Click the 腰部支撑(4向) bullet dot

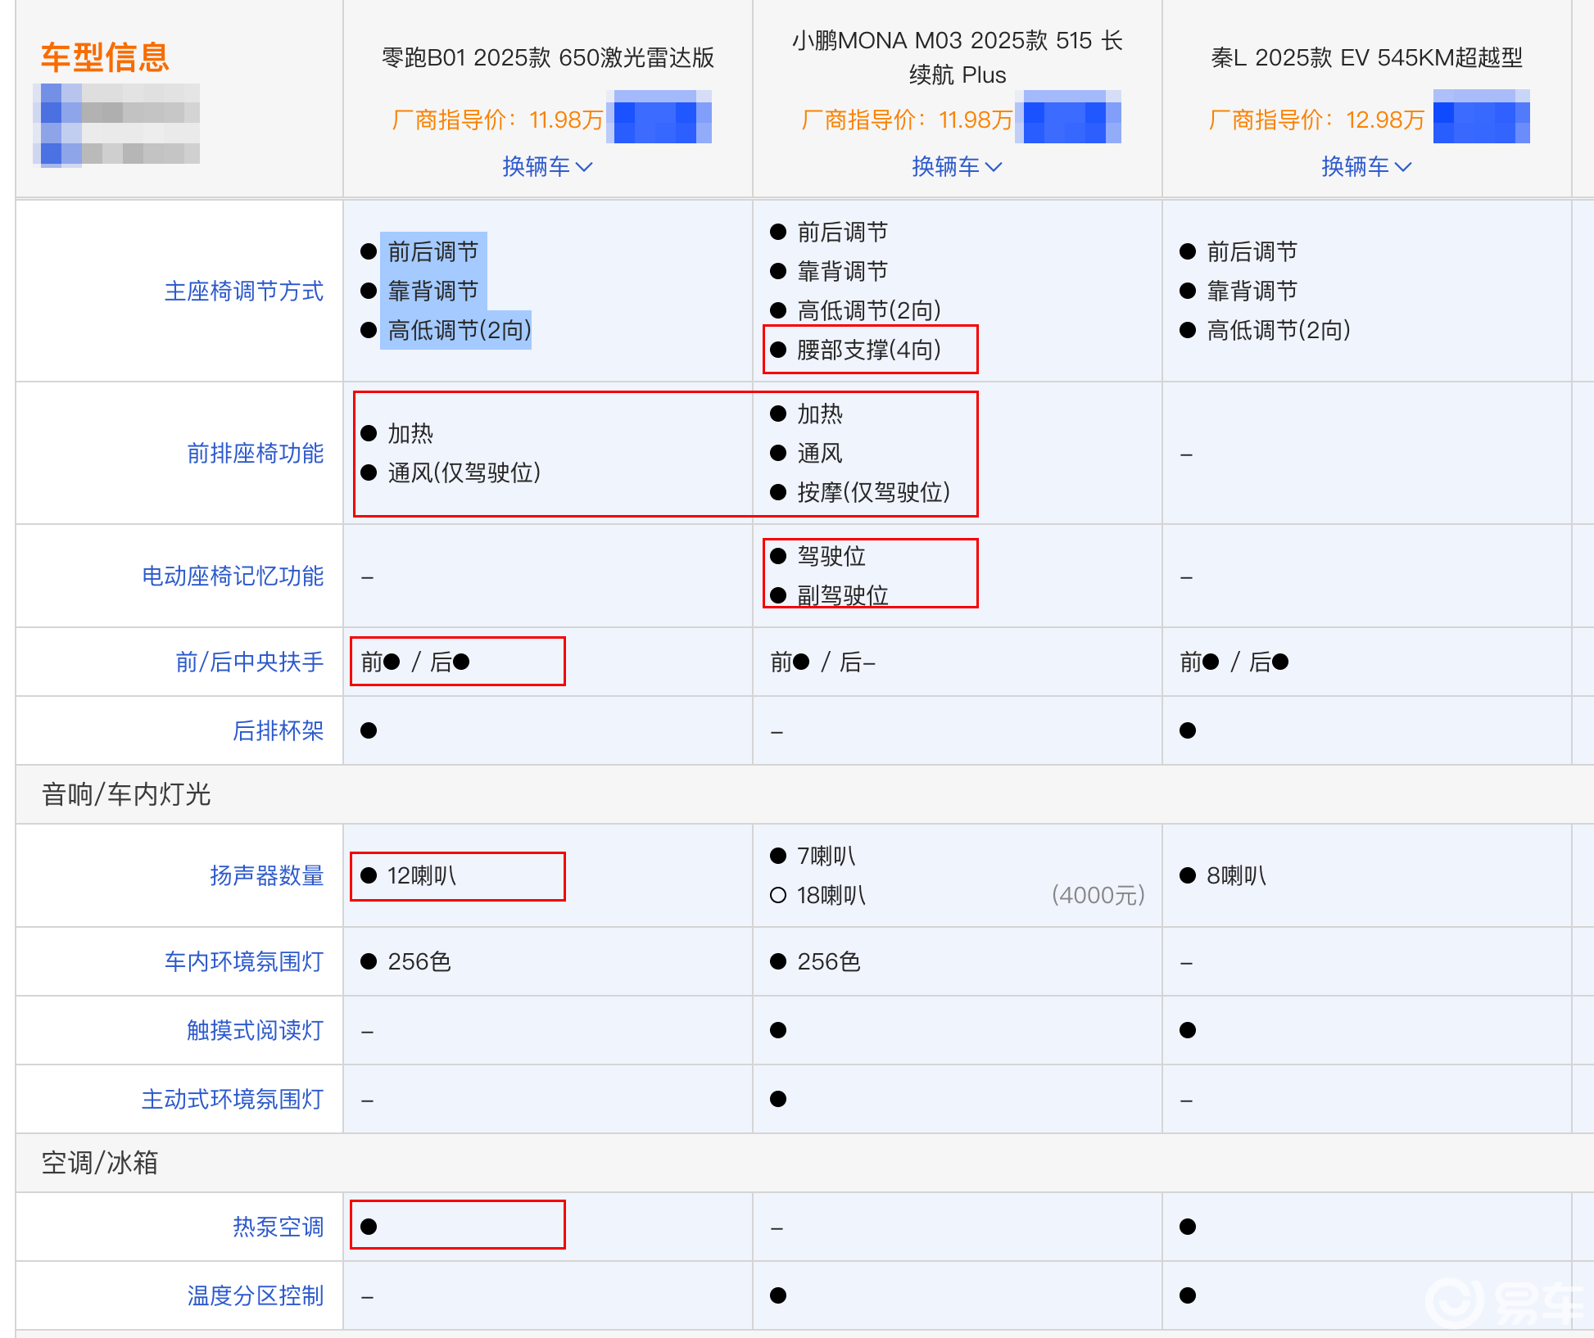(778, 350)
